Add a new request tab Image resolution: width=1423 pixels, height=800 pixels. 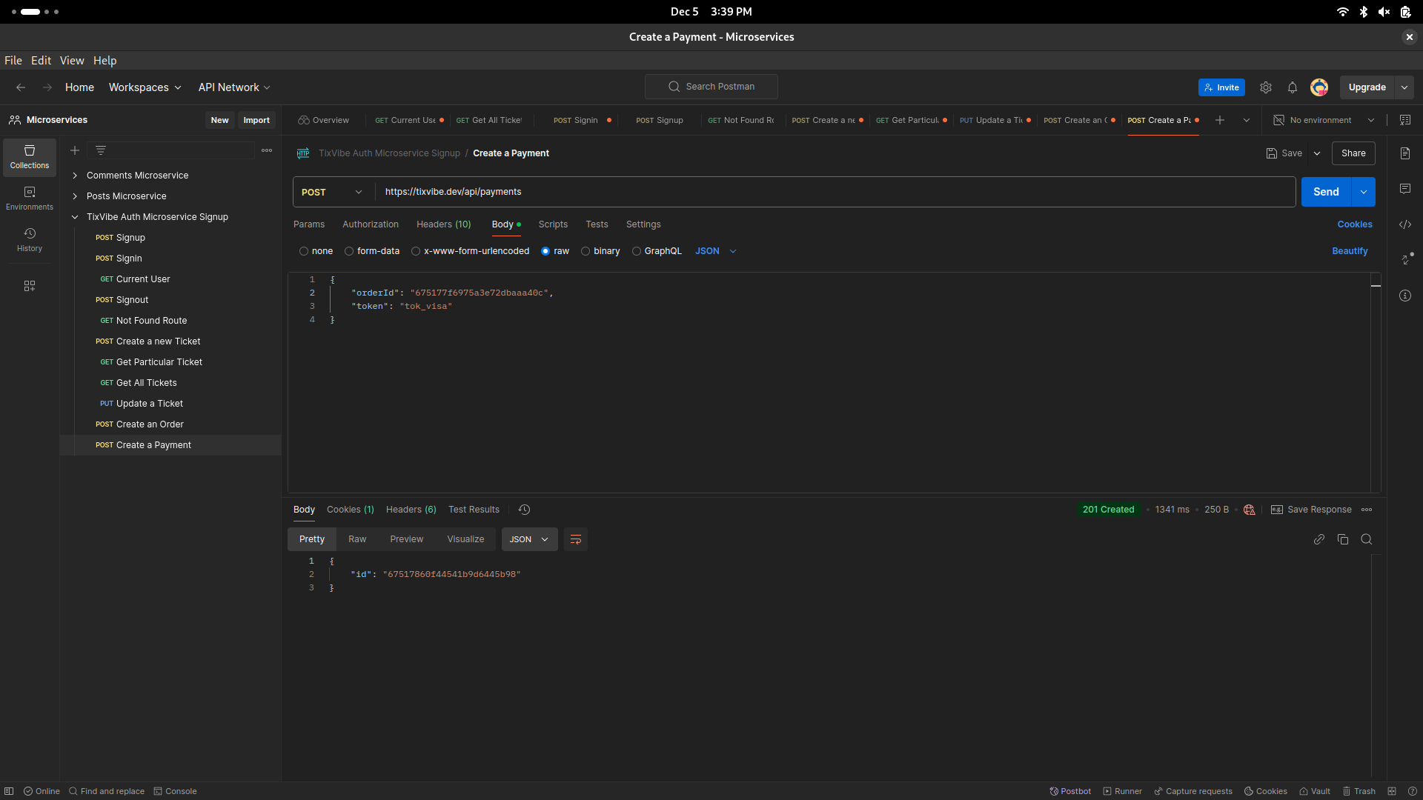[1220, 120]
